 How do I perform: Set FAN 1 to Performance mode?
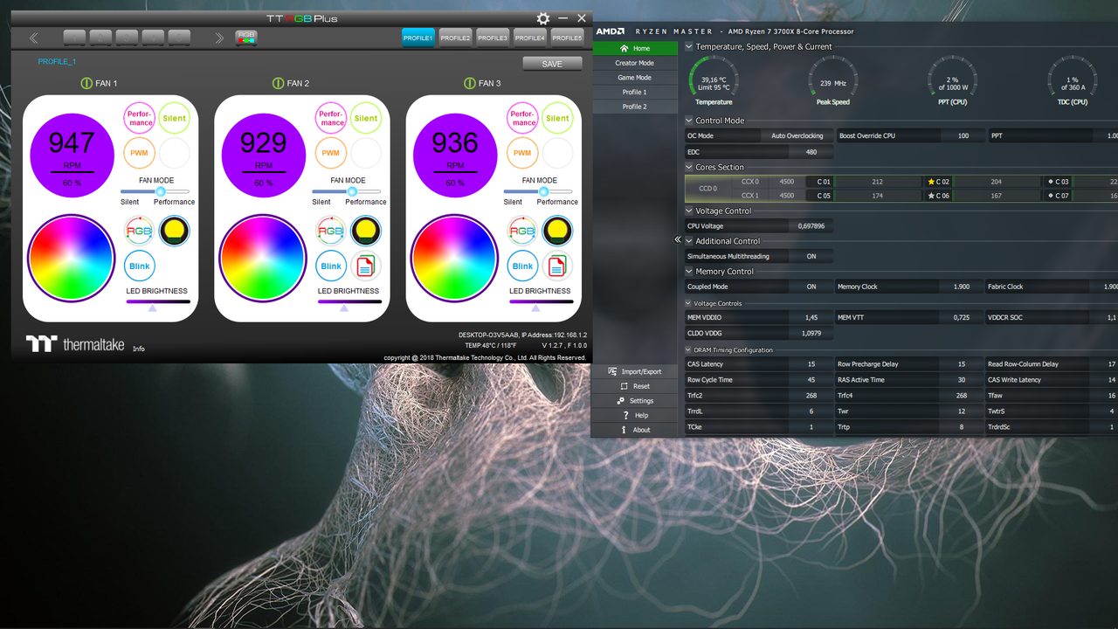click(140, 118)
